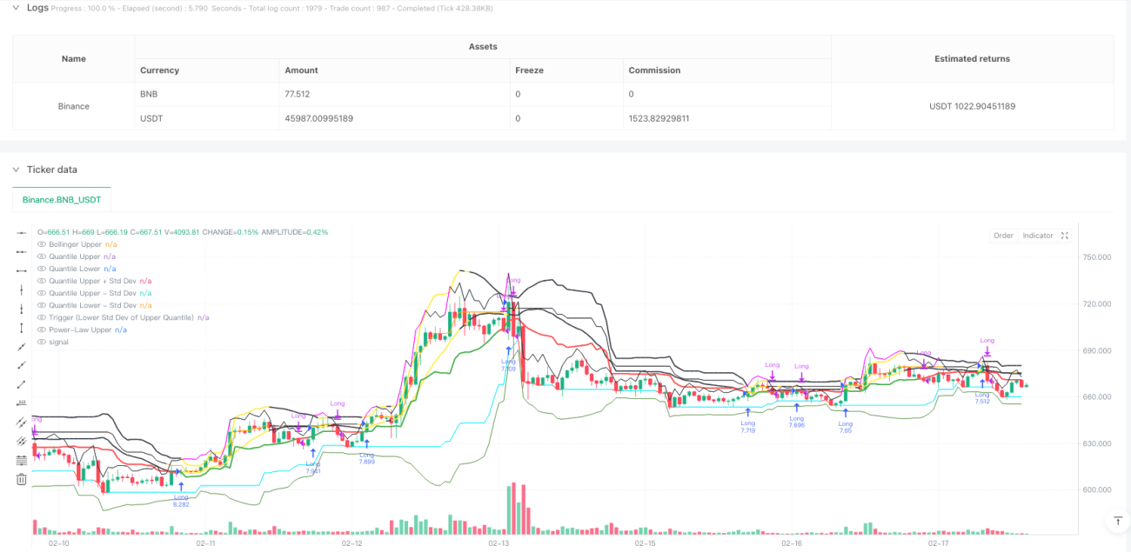Hide the Power-Law Upper indicator
Screen dimensions: 1131x552
(x=42, y=329)
